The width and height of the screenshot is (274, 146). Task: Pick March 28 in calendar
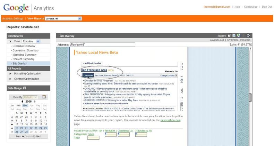tap(26, 132)
